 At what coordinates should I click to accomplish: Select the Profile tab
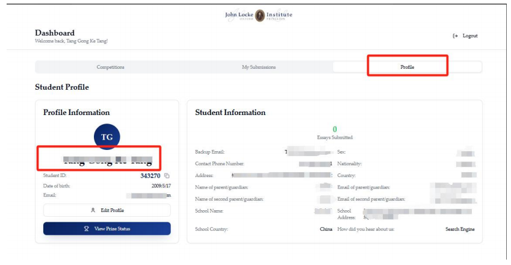tap(407, 67)
